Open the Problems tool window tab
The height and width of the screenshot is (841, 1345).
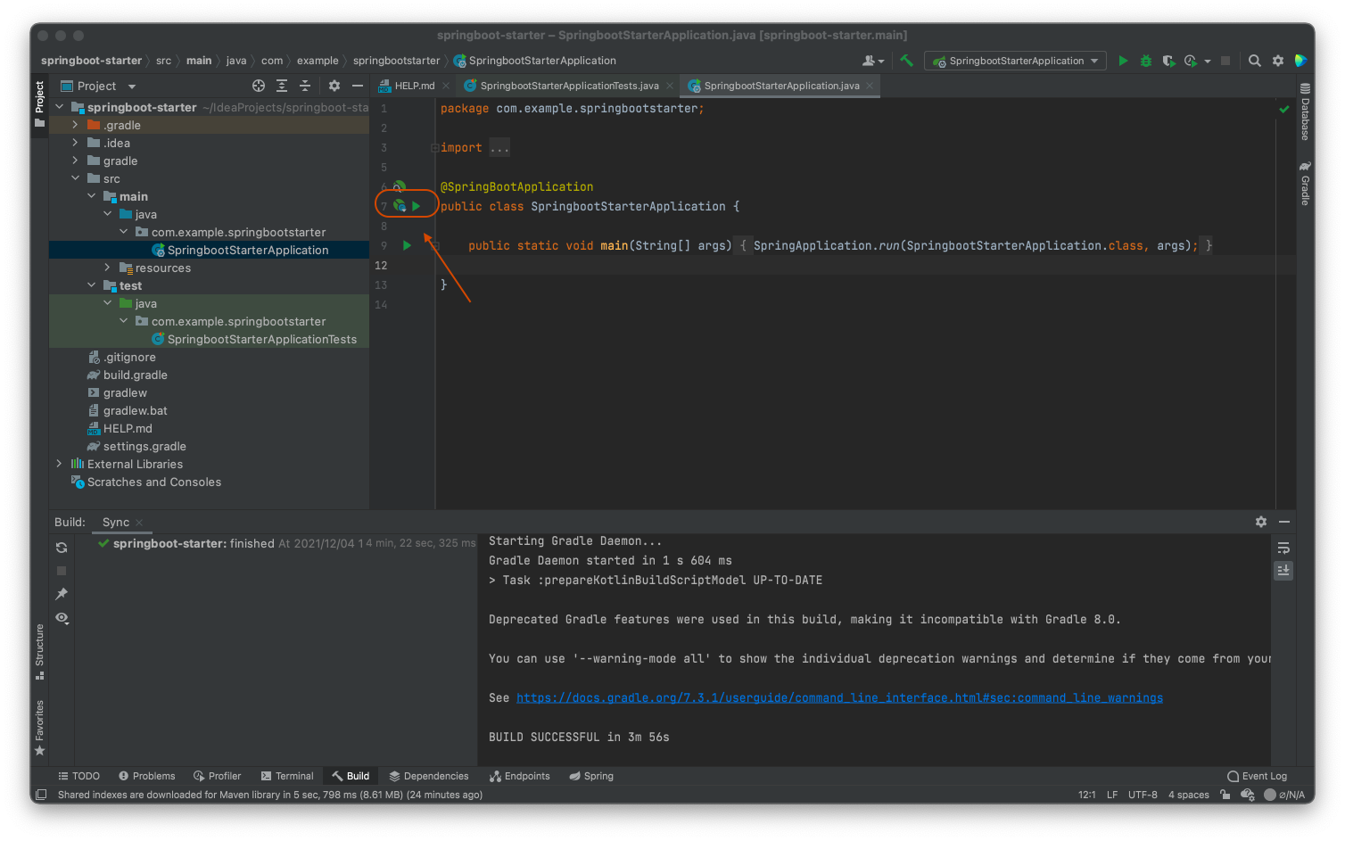tap(147, 776)
